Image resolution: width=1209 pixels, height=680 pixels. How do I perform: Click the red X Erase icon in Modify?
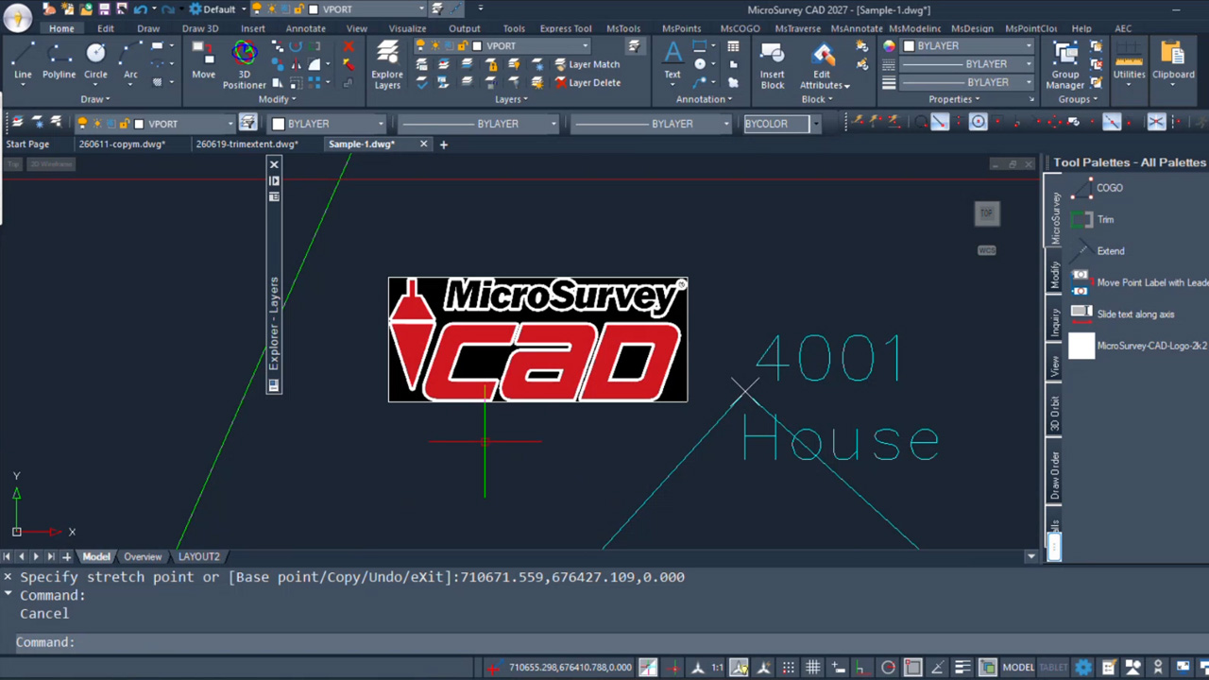(349, 46)
